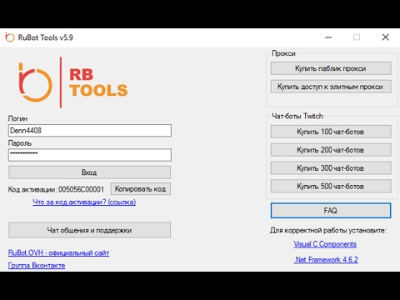Open Чат общения и поддержки
The height and width of the screenshot is (300, 400).
click(x=89, y=230)
